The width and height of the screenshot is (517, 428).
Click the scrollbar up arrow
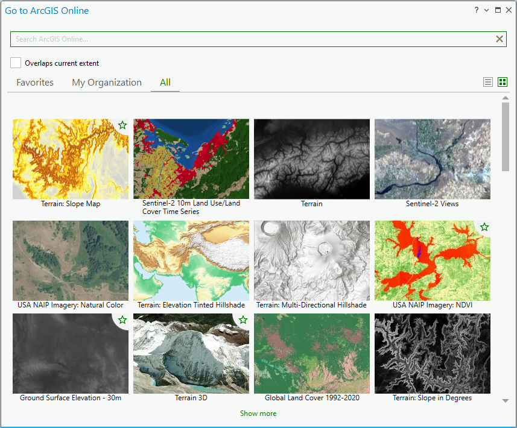click(505, 98)
